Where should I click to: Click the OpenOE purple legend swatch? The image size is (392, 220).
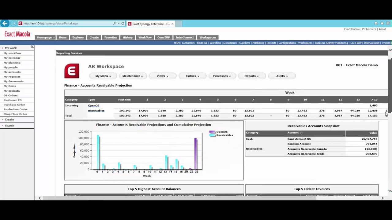(213, 132)
